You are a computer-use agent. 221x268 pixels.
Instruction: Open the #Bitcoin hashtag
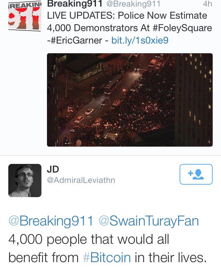(x=107, y=257)
